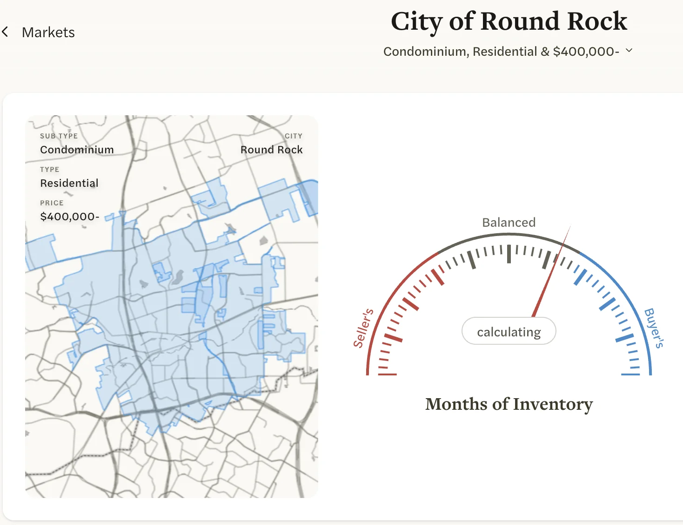Click the Buyer's label on gauge
683x525 pixels.
(x=654, y=328)
